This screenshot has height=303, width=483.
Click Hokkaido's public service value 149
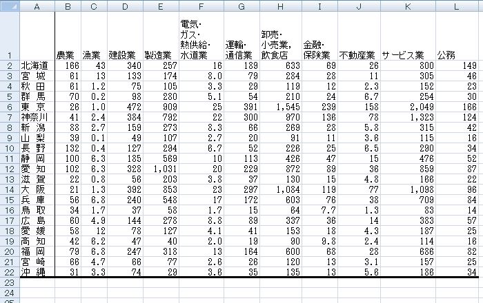pyautogui.click(x=457, y=65)
